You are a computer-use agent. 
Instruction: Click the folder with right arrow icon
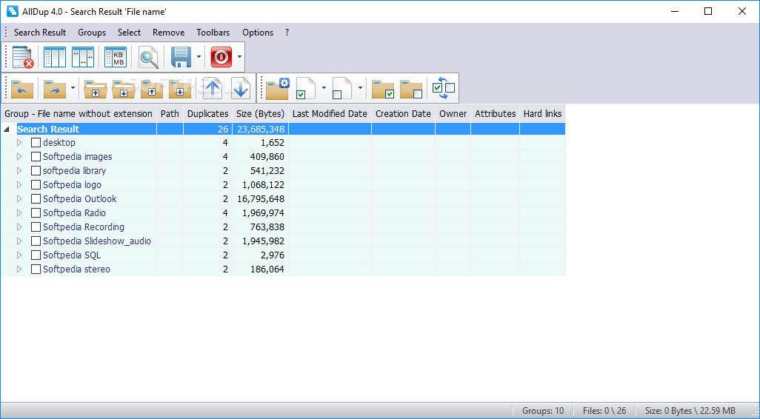pyautogui.click(x=54, y=88)
